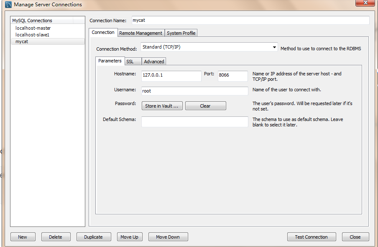Switch to the SSL sub-tab
Screen dimensions: 378x247
pyautogui.click(x=133, y=62)
